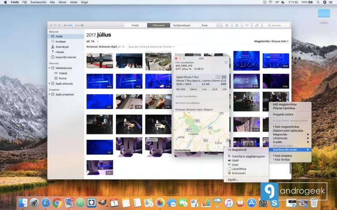The height and width of the screenshot is (210, 337).
Task: Choose Megtekintő in the edit-with submenu
Action: coord(239,150)
